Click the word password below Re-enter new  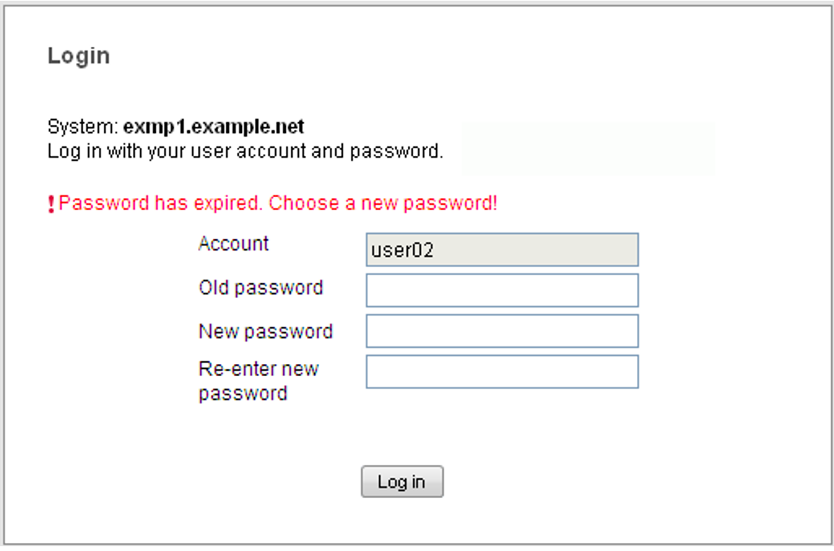(243, 394)
